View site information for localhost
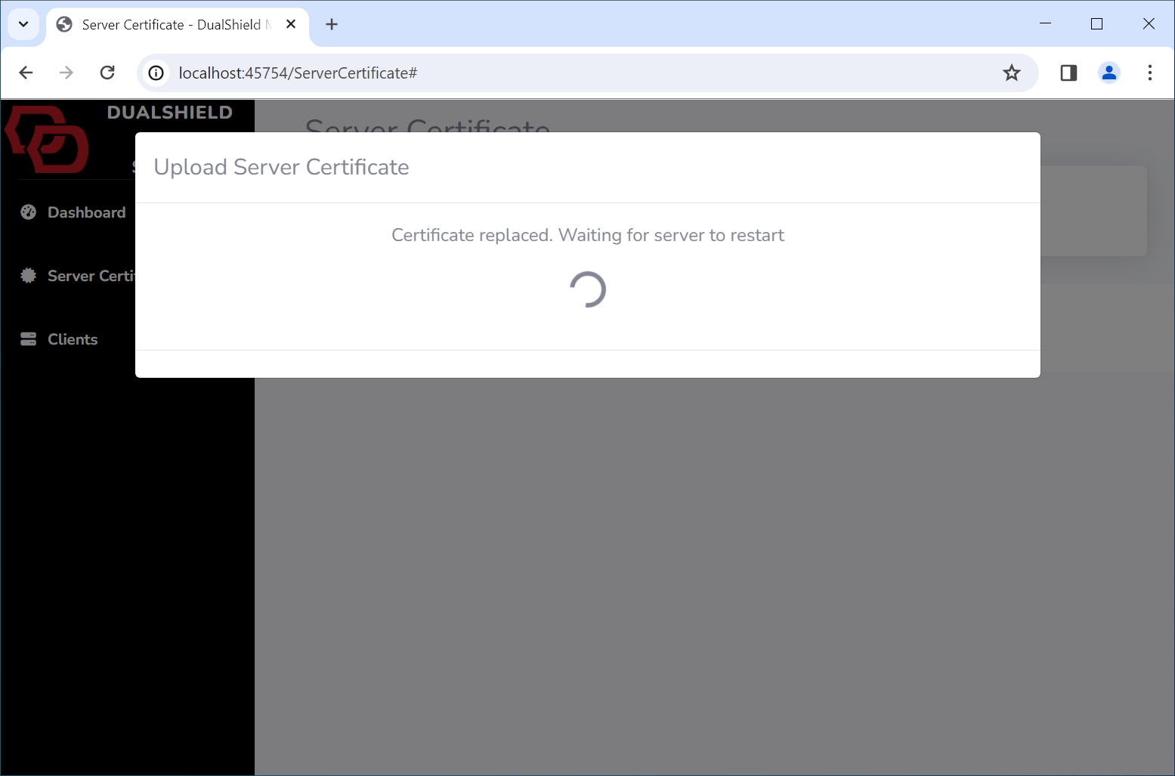This screenshot has height=776, width=1175. tap(156, 73)
